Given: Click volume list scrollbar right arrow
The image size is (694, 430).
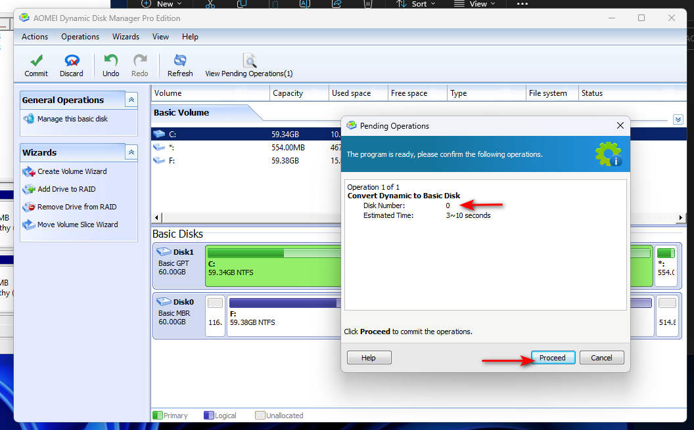Looking at the screenshot, I should (x=681, y=217).
